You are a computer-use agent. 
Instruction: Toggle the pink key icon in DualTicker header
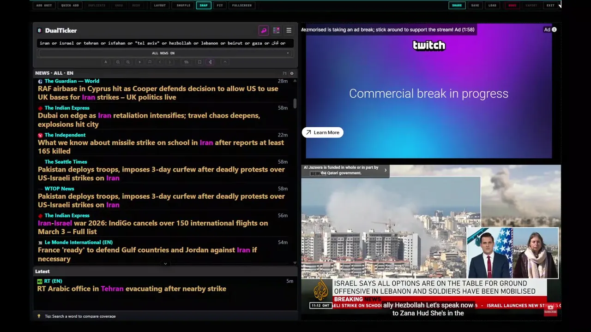pos(264,30)
